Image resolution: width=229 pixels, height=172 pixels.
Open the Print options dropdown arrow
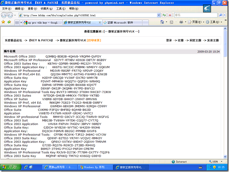pyautogui.click(x=186, y=22)
